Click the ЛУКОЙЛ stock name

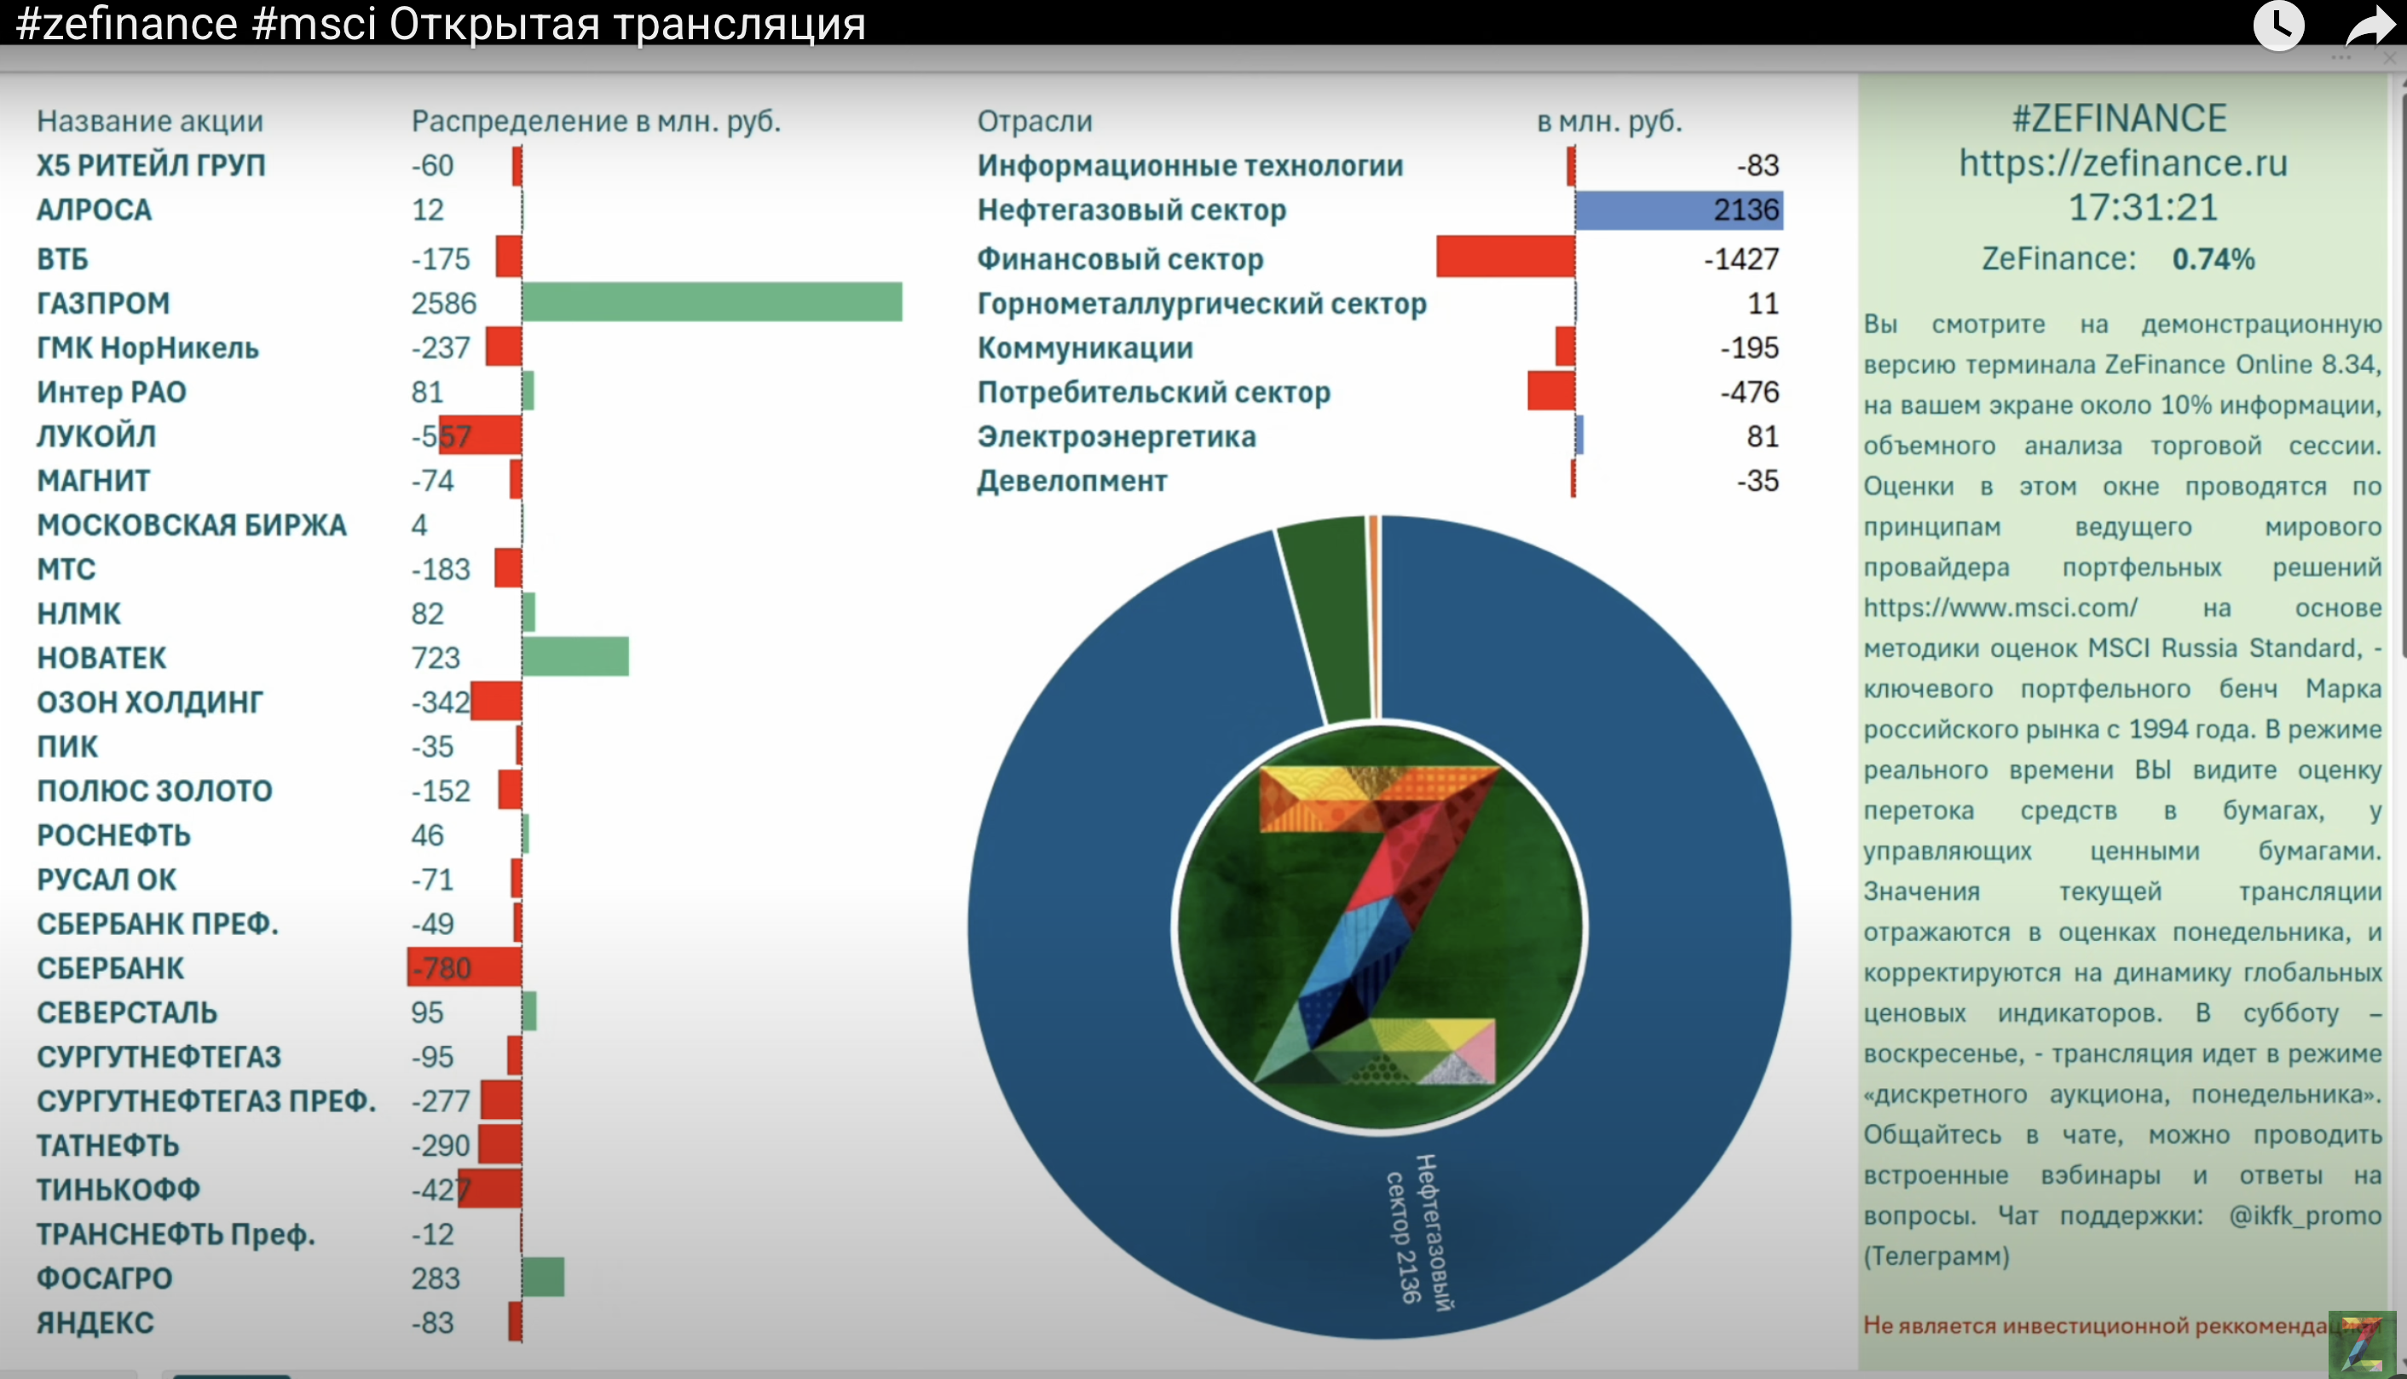(95, 436)
